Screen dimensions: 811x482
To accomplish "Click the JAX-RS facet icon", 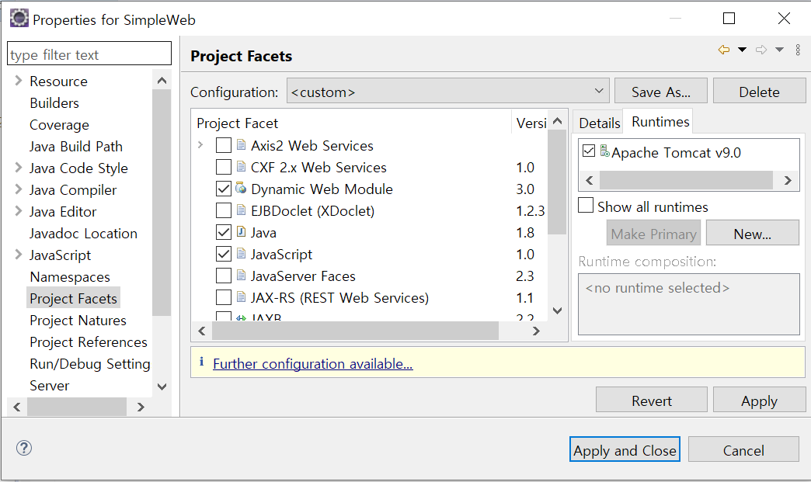I will point(241,296).
